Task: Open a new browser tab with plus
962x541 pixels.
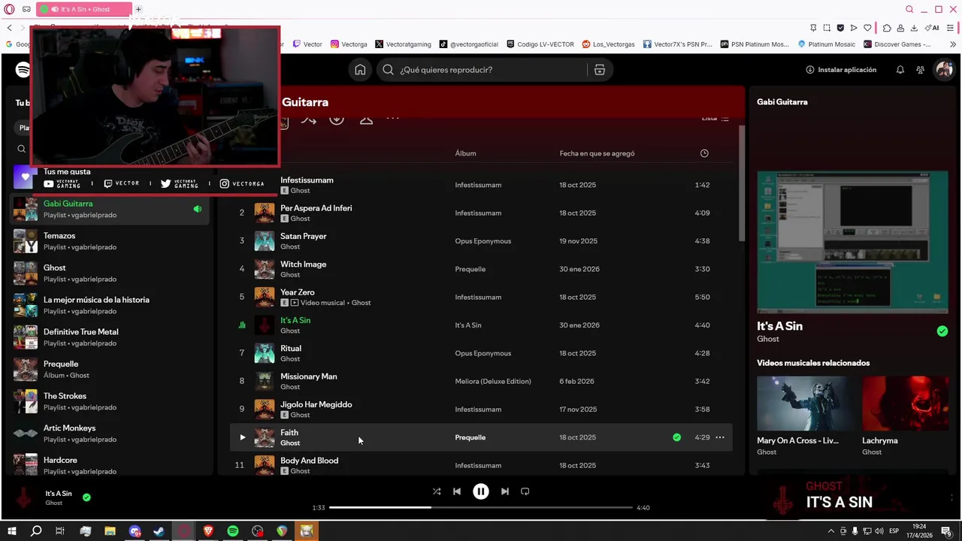Action: 138,9
